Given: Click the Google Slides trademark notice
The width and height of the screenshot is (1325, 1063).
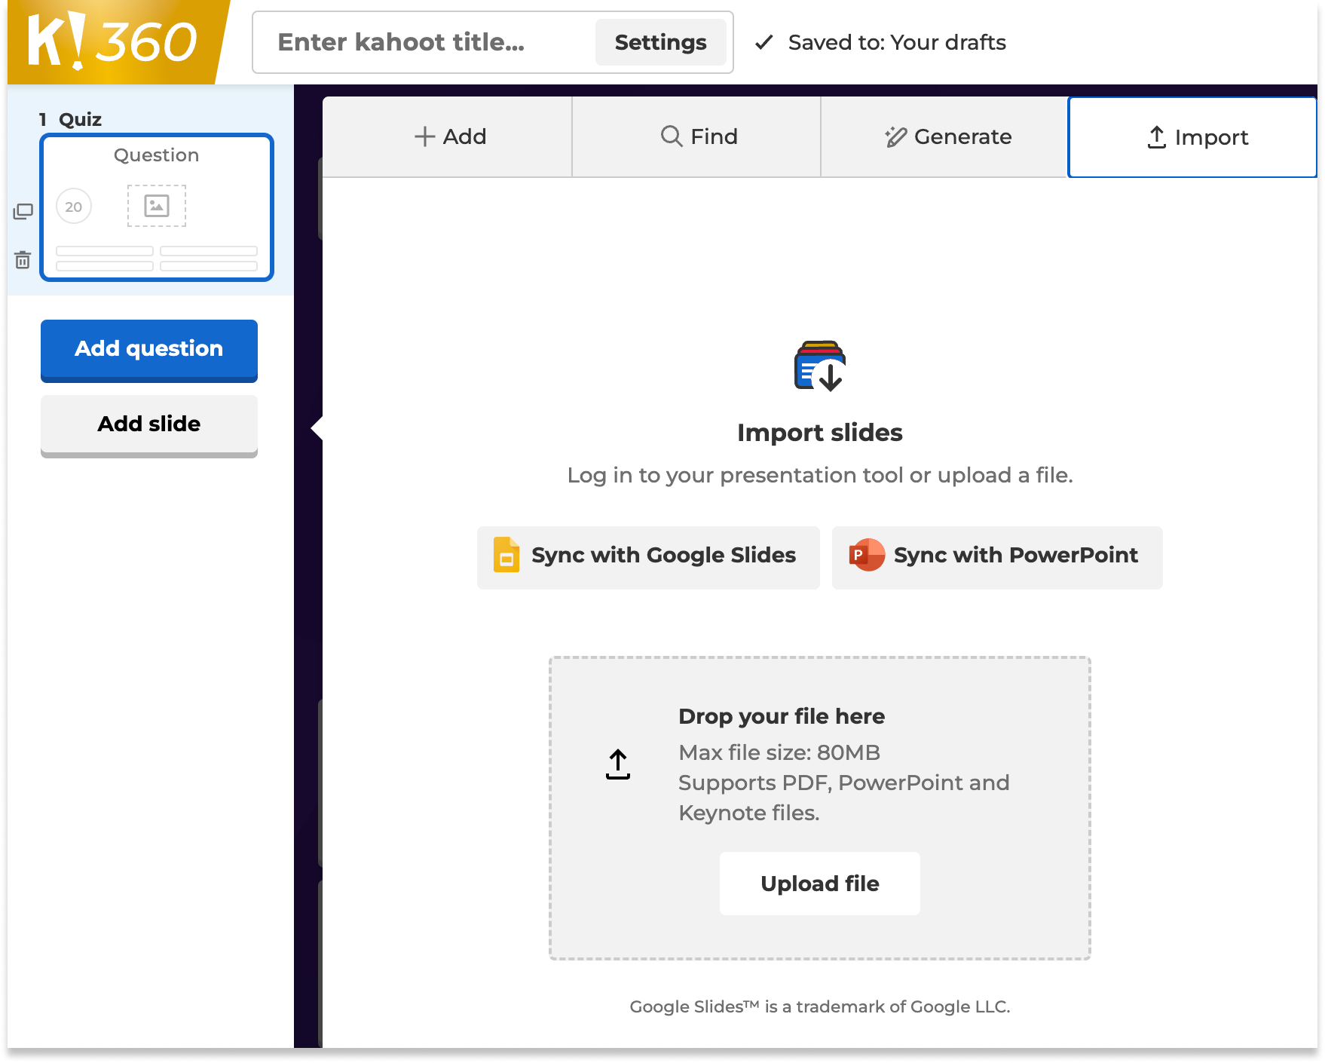Looking at the screenshot, I should tap(820, 1006).
